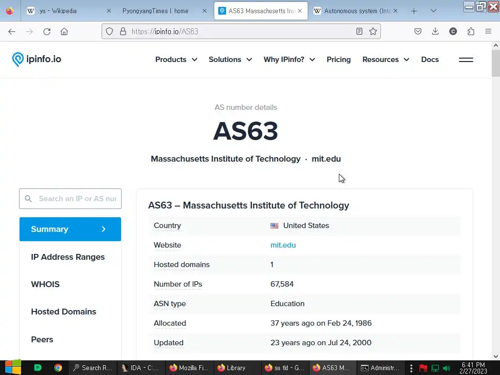Image resolution: width=500 pixels, height=375 pixels.
Task: Reload the ipinfo.io page
Action: coord(47,31)
